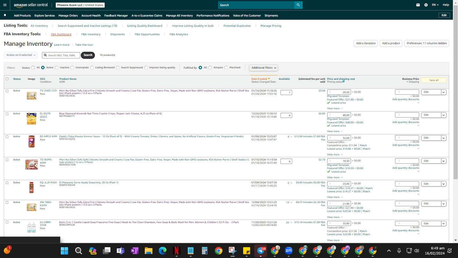Select Merchant under Fulfilled By

click(x=226, y=67)
